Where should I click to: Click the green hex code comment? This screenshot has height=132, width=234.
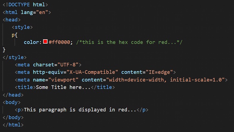[129, 42]
